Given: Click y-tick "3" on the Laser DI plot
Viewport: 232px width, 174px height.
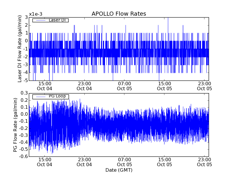Looking at the screenshot, I should pyautogui.click(x=26, y=17).
